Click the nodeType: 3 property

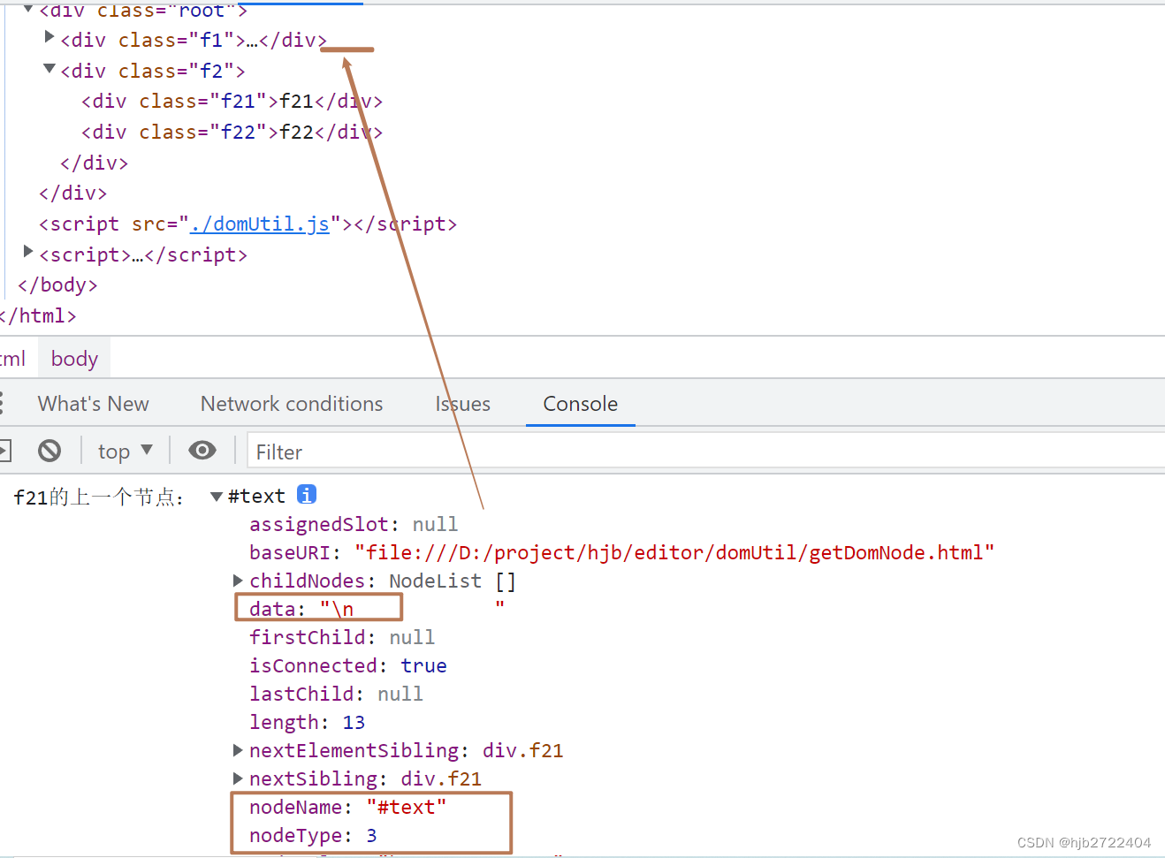click(x=313, y=836)
